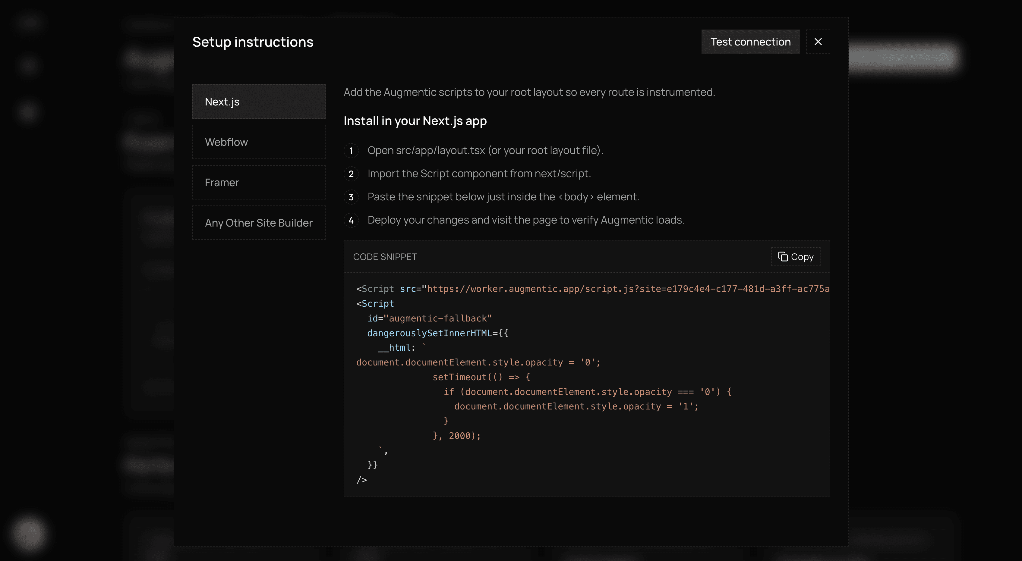Click the id="augmentic-fallback" code line
Image resolution: width=1022 pixels, height=561 pixels.
click(x=429, y=318)
